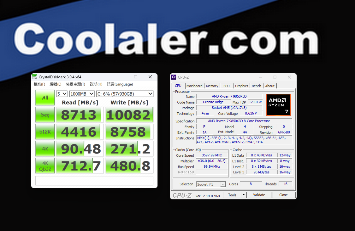355x231 pixels.
Task: Open the 編輯(E) menu in CrystalDiskMark
Action: coord(56,84)
